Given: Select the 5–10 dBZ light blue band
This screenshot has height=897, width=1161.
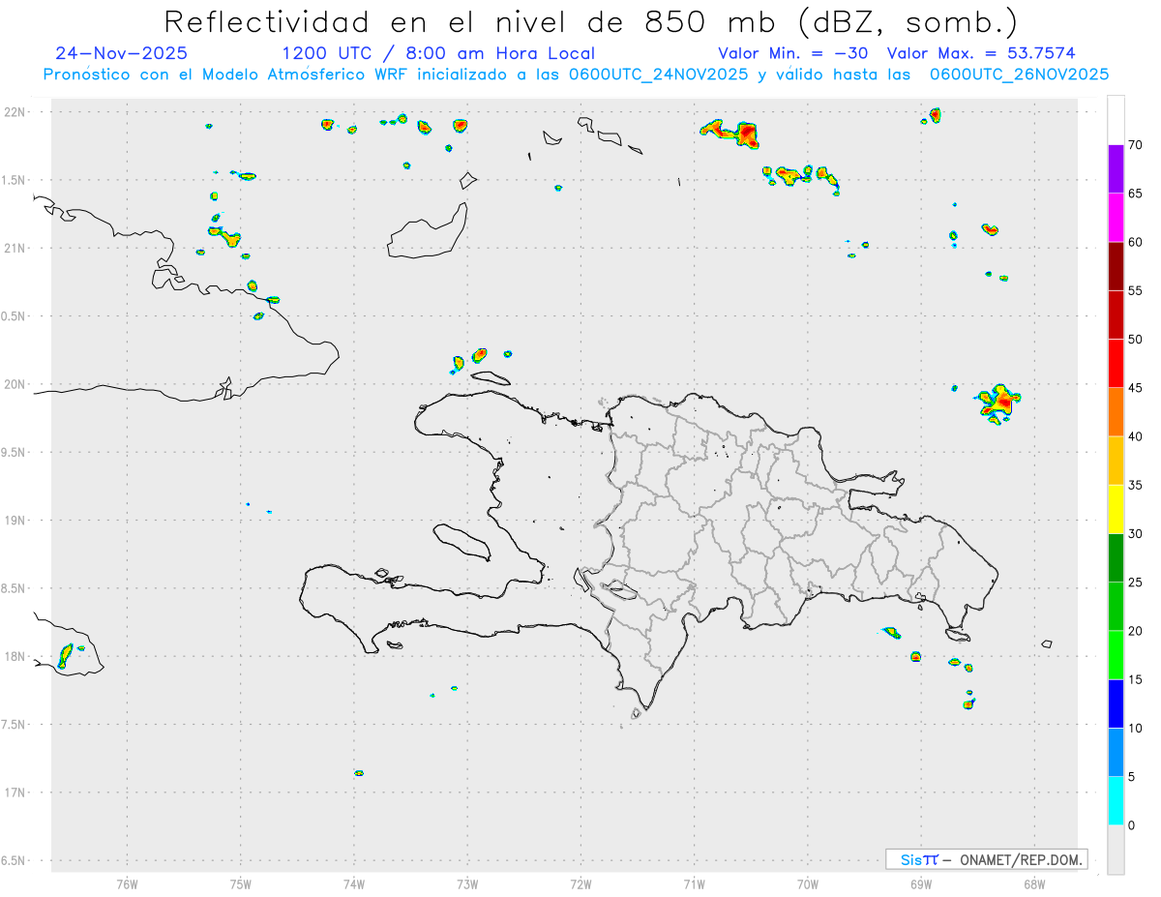Looking at the screenshot, I should tap(1116, 753).
